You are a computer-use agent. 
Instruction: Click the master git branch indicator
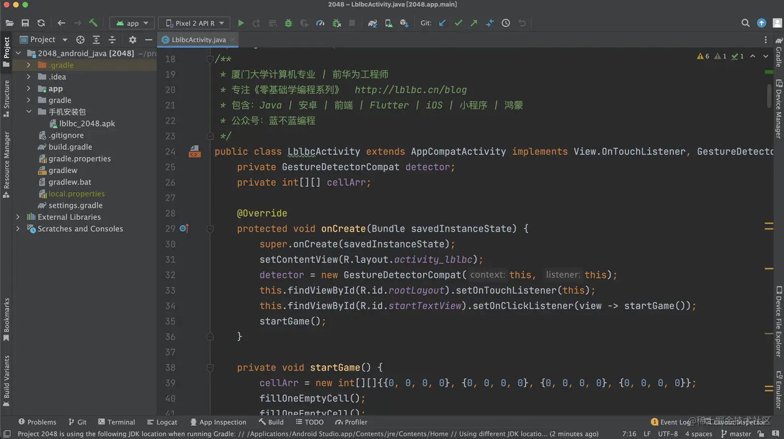coord(736,434)
